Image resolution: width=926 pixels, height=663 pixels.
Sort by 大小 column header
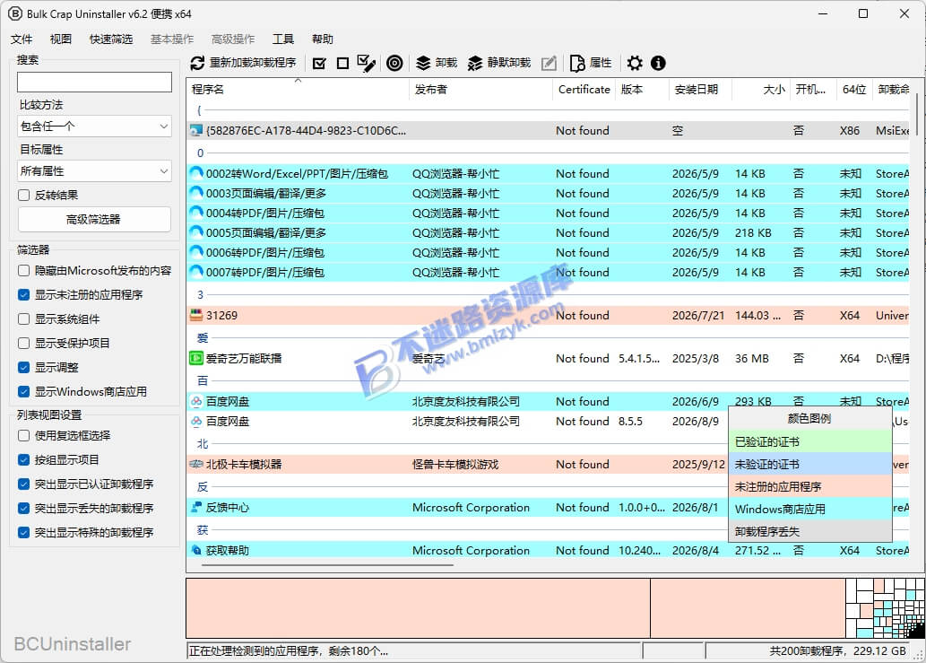tap(761, 89)
